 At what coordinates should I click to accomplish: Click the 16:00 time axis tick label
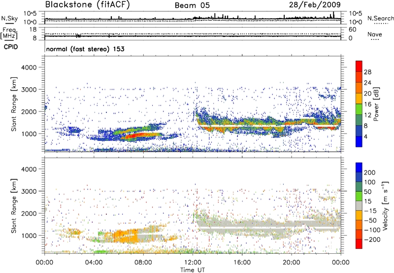242,263
